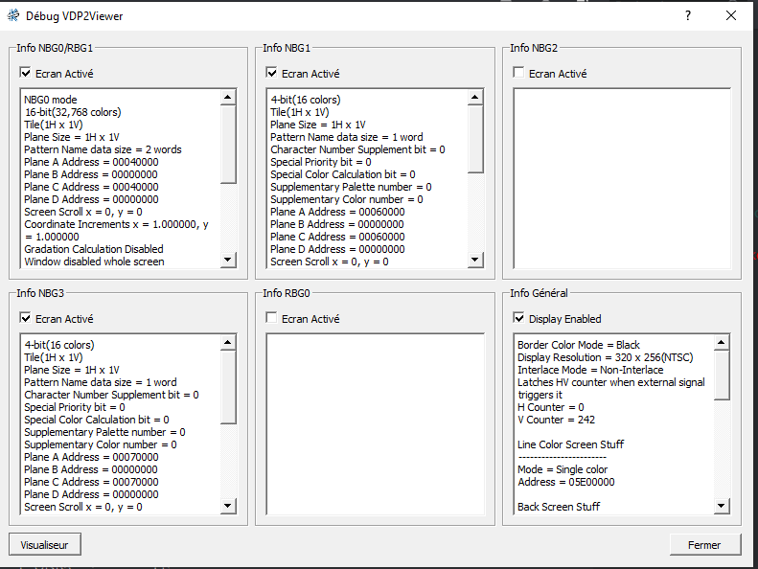Click 'Mode = Single color' line
Image resolution: width=758 pixels, height=569 pixels.
[x=563, y=469]
